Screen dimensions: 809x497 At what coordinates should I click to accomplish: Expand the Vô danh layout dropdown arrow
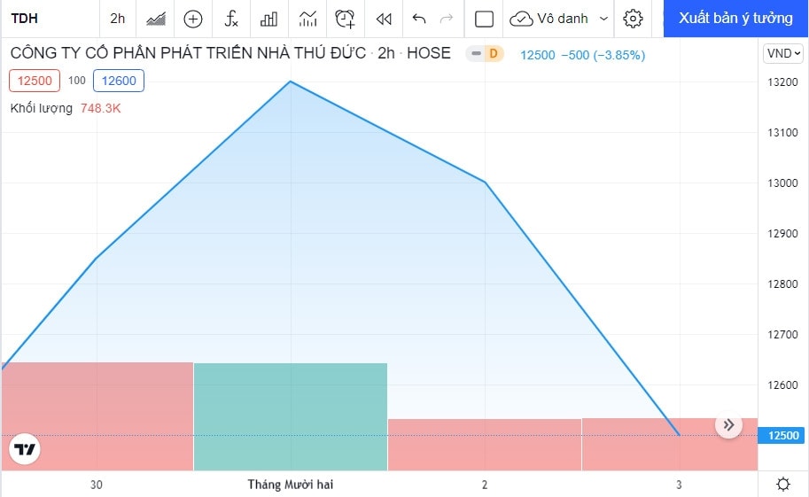coord(603,19)
